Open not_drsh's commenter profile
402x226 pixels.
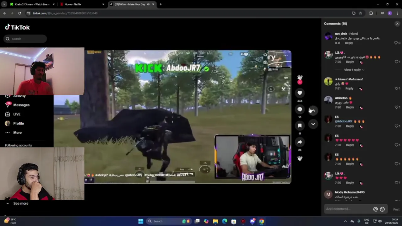pos(341,34)
